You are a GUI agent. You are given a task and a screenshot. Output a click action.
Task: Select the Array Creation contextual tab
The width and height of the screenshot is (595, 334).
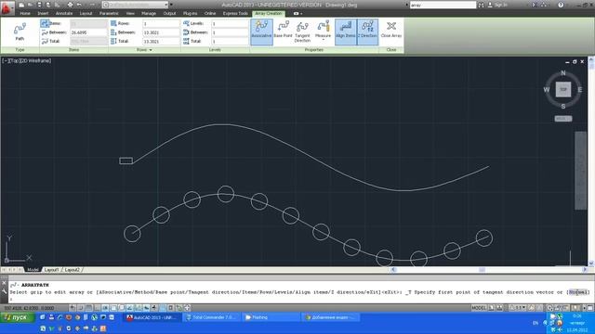tap(269, 13)
